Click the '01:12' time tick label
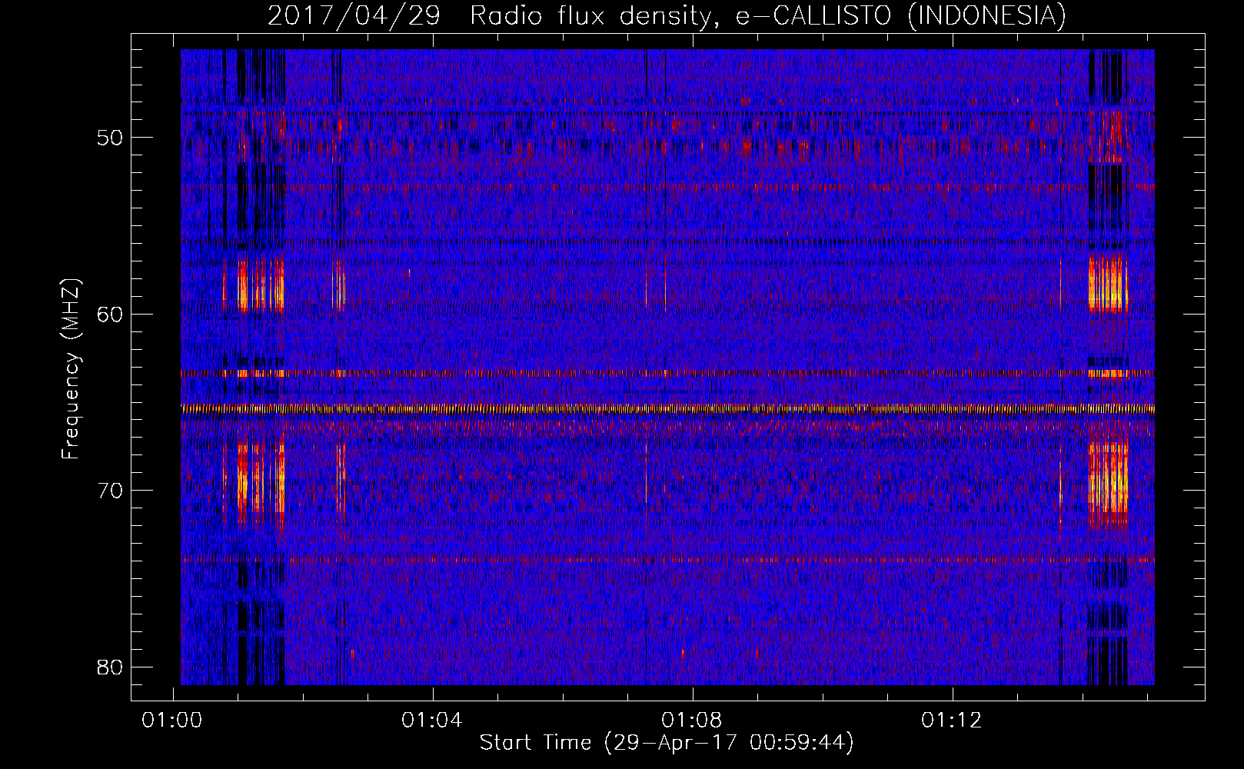Image resolution: width=1244 pixels, height=769 pixels. coord(953,720)
